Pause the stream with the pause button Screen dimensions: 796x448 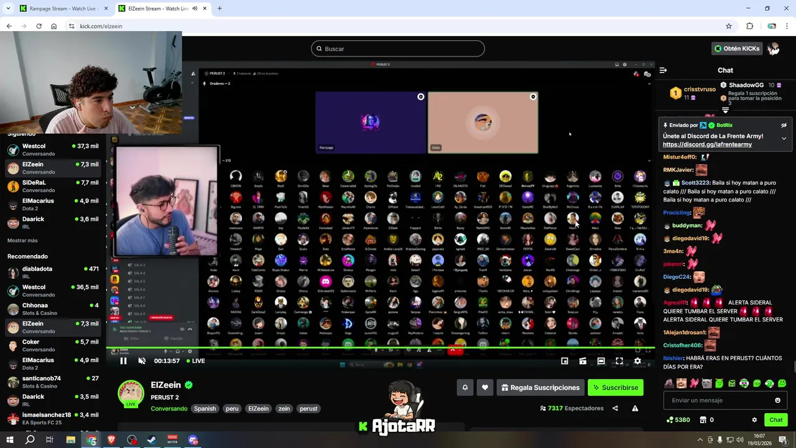pos(123,361)
